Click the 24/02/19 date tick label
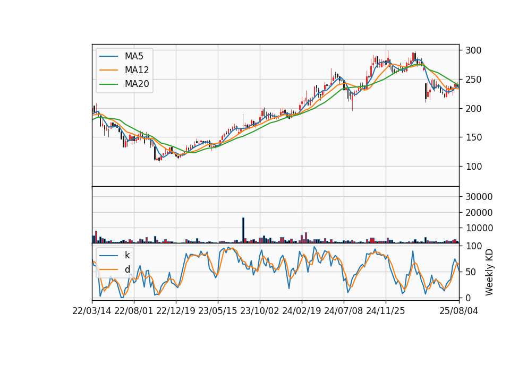 302,311
